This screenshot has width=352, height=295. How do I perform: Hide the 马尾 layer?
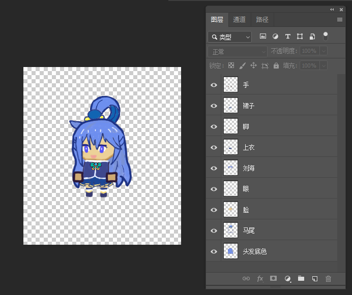tap(214, 231)
